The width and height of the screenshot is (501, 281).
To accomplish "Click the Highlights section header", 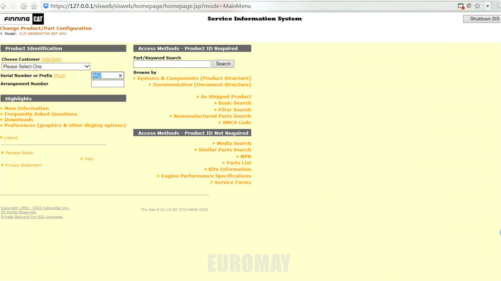I will click(x=63, y=99).
